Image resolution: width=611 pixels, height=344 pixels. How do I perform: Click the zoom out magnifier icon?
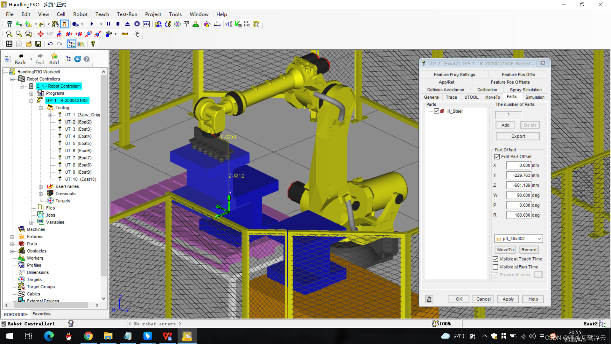[19, 34]
